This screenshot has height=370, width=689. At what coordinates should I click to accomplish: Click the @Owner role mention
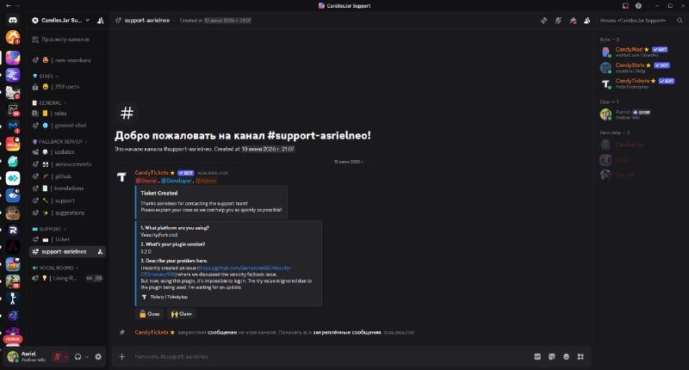146,181
